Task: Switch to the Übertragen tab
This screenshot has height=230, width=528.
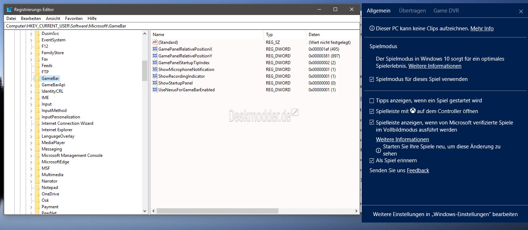Action: click(412, 11)
